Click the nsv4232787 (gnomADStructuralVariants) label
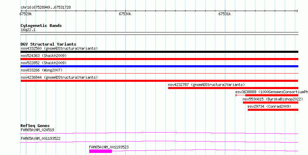This screenshot has height=155, width=308. 207,85
